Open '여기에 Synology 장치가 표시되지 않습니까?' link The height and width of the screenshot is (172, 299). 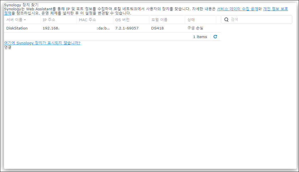[x=42, y=43]
